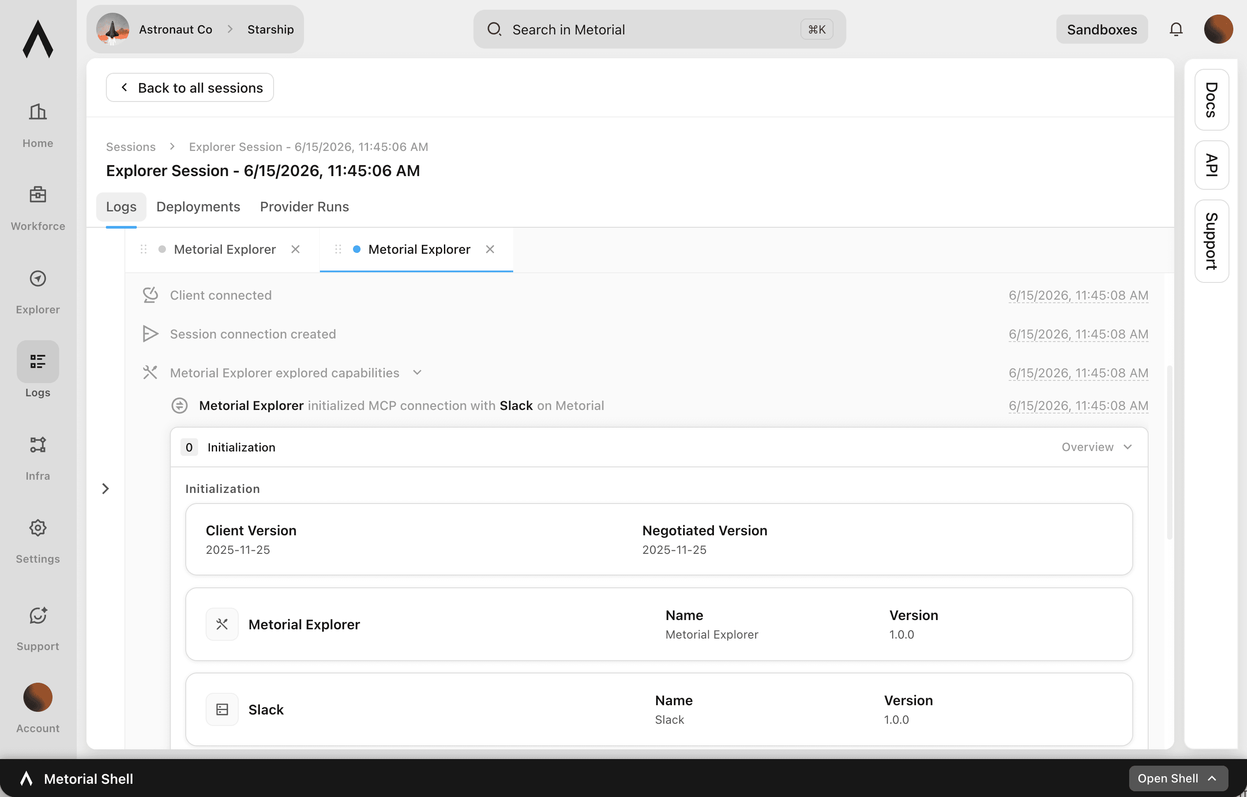
Task: Open Settings gear in sidebar
Action: click(x=38, y=528)
